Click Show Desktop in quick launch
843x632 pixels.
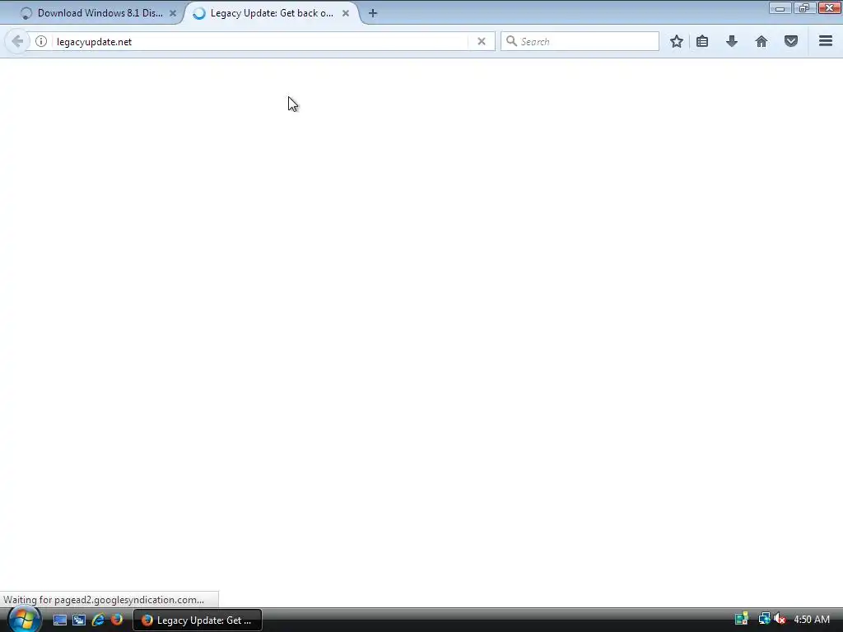tap(59, 620)
